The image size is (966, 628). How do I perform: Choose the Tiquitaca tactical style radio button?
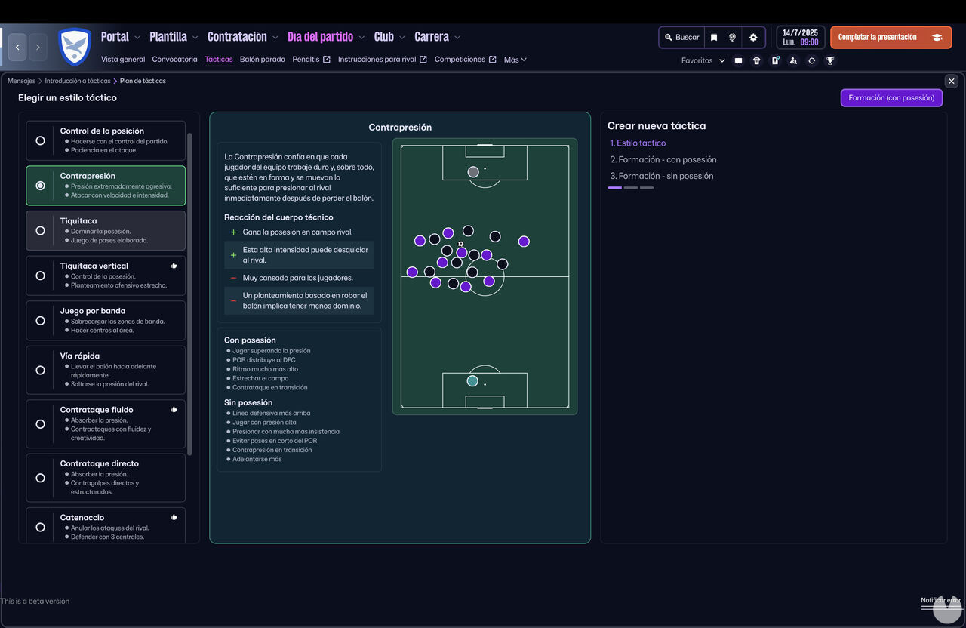coord(41,230)
